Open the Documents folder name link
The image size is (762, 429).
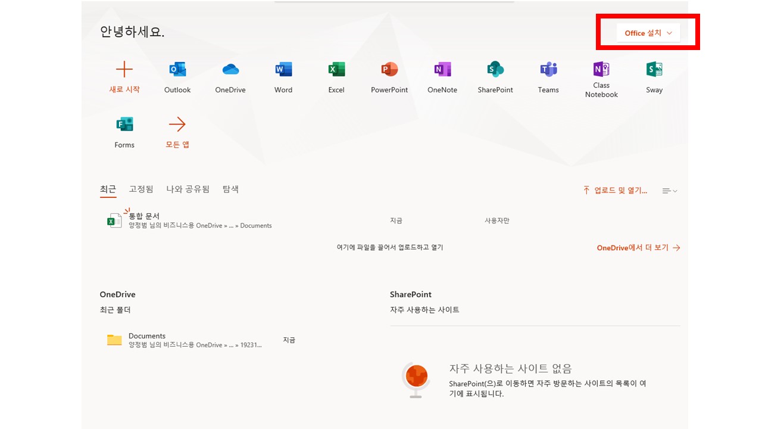pyautogui.click(x=147, y=336)
